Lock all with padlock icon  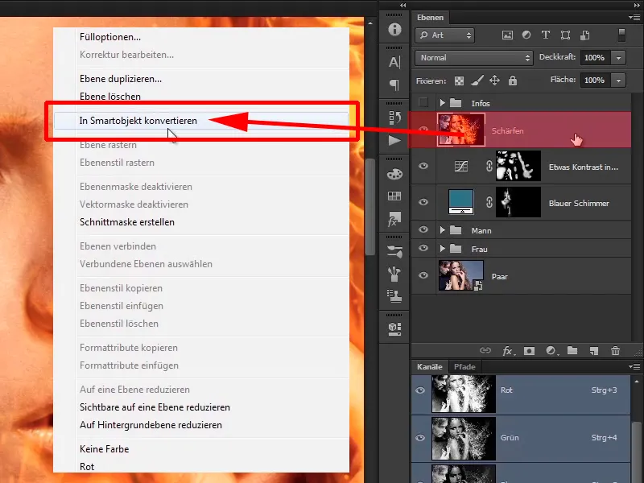click(513, 80)
